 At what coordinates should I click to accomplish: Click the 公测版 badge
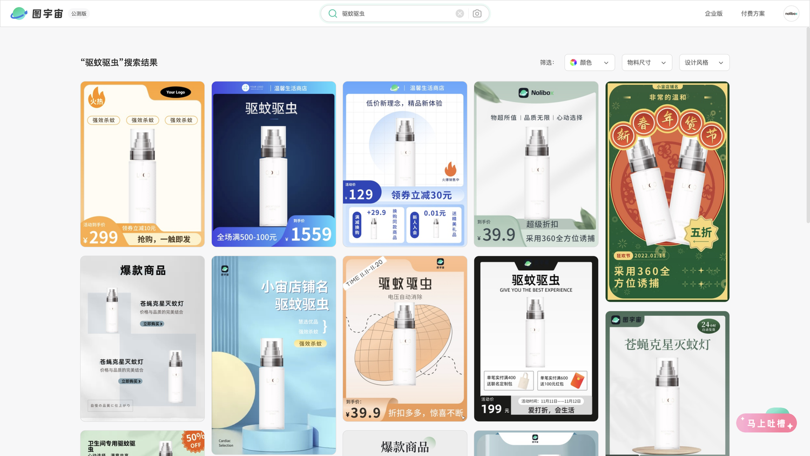tap(79, 14)
